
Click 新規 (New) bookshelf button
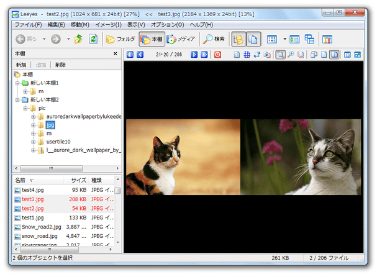21,65
